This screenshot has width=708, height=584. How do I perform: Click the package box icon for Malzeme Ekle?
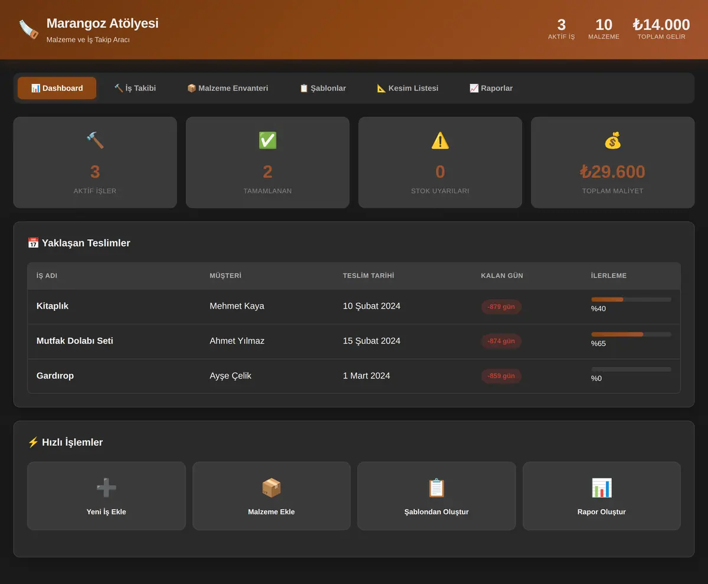tap(271, 488)
